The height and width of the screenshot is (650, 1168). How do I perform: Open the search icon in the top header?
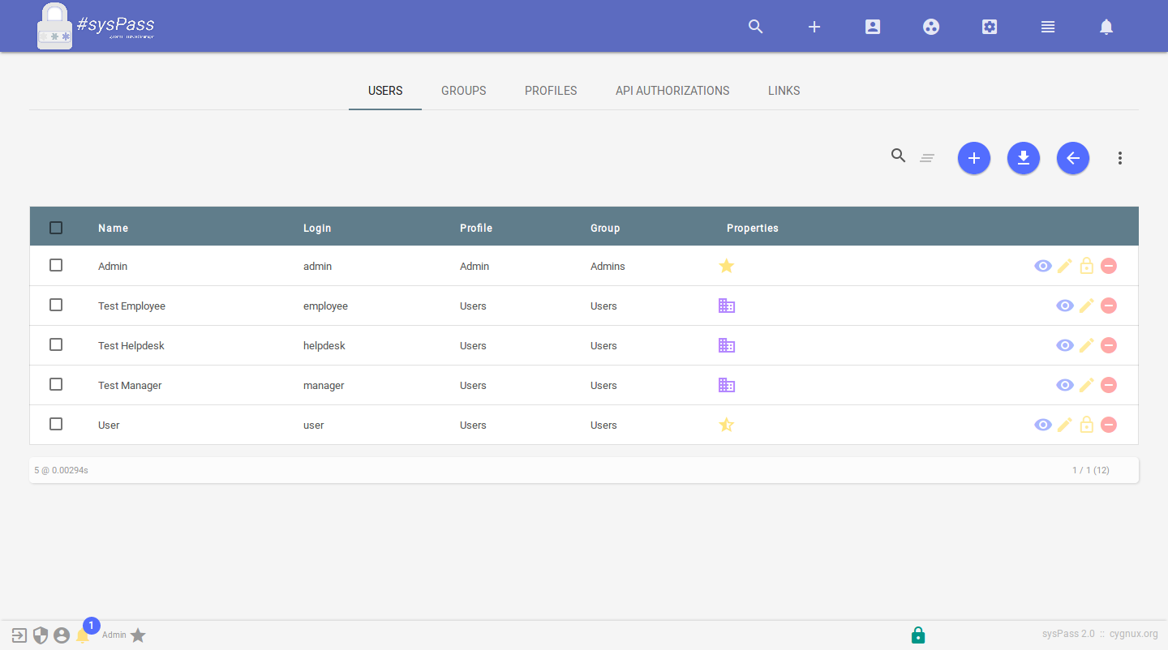point(756,27)
